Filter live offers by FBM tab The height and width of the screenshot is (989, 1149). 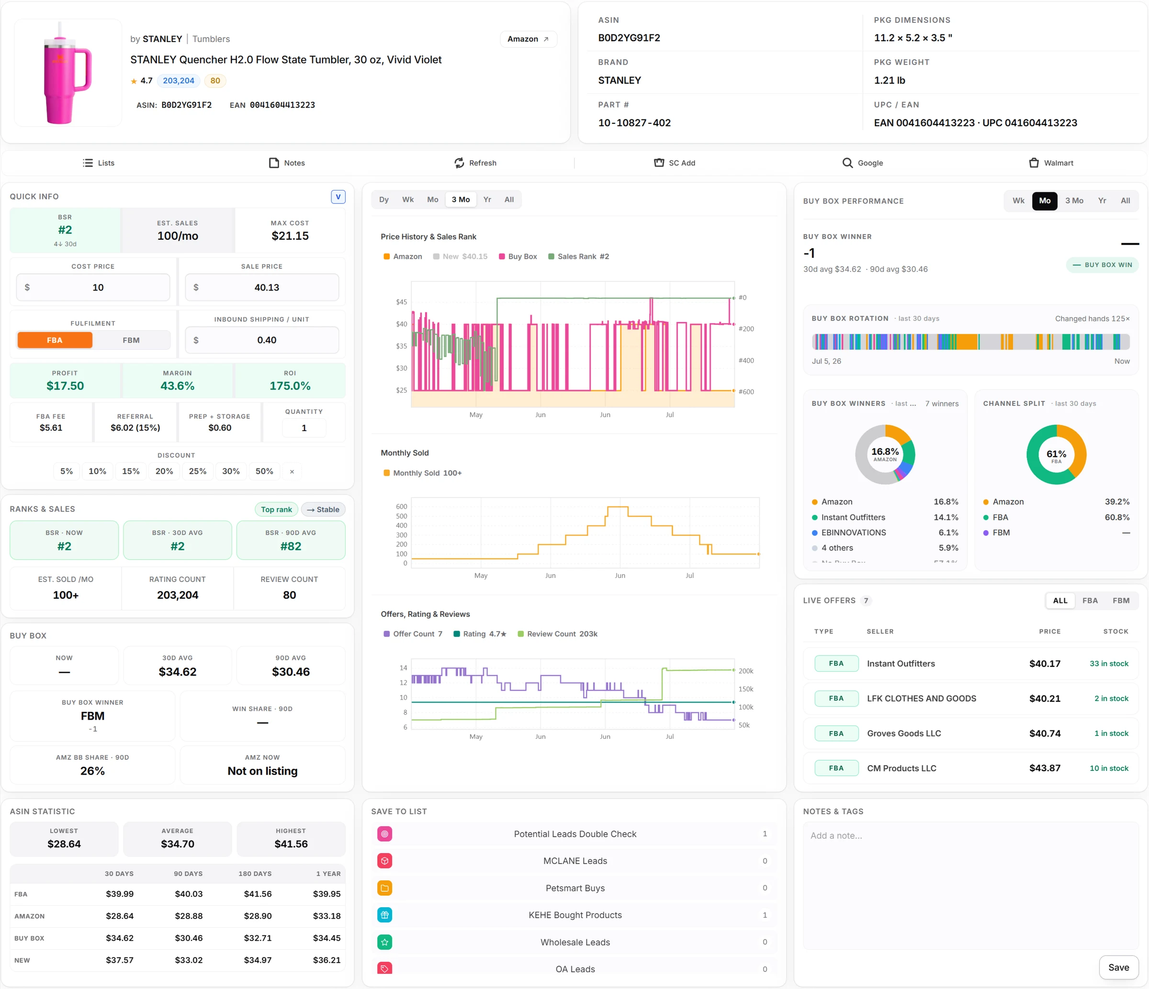click(1121, 600)
